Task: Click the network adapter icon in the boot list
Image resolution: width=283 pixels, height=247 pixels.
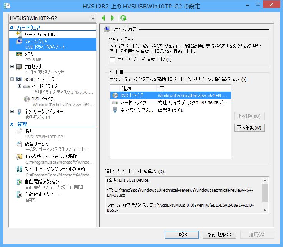Action: click(x=115, y=110)
